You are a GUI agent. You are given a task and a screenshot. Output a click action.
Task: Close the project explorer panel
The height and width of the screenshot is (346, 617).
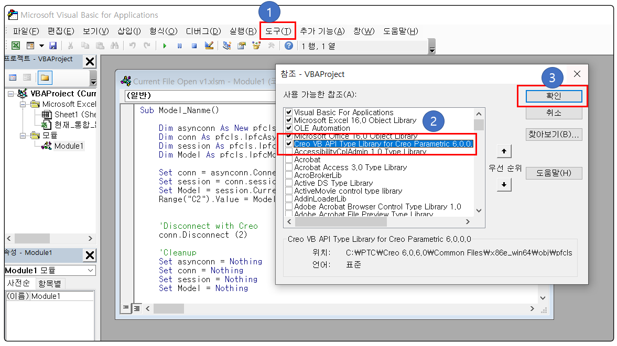[x=90, y=61]
